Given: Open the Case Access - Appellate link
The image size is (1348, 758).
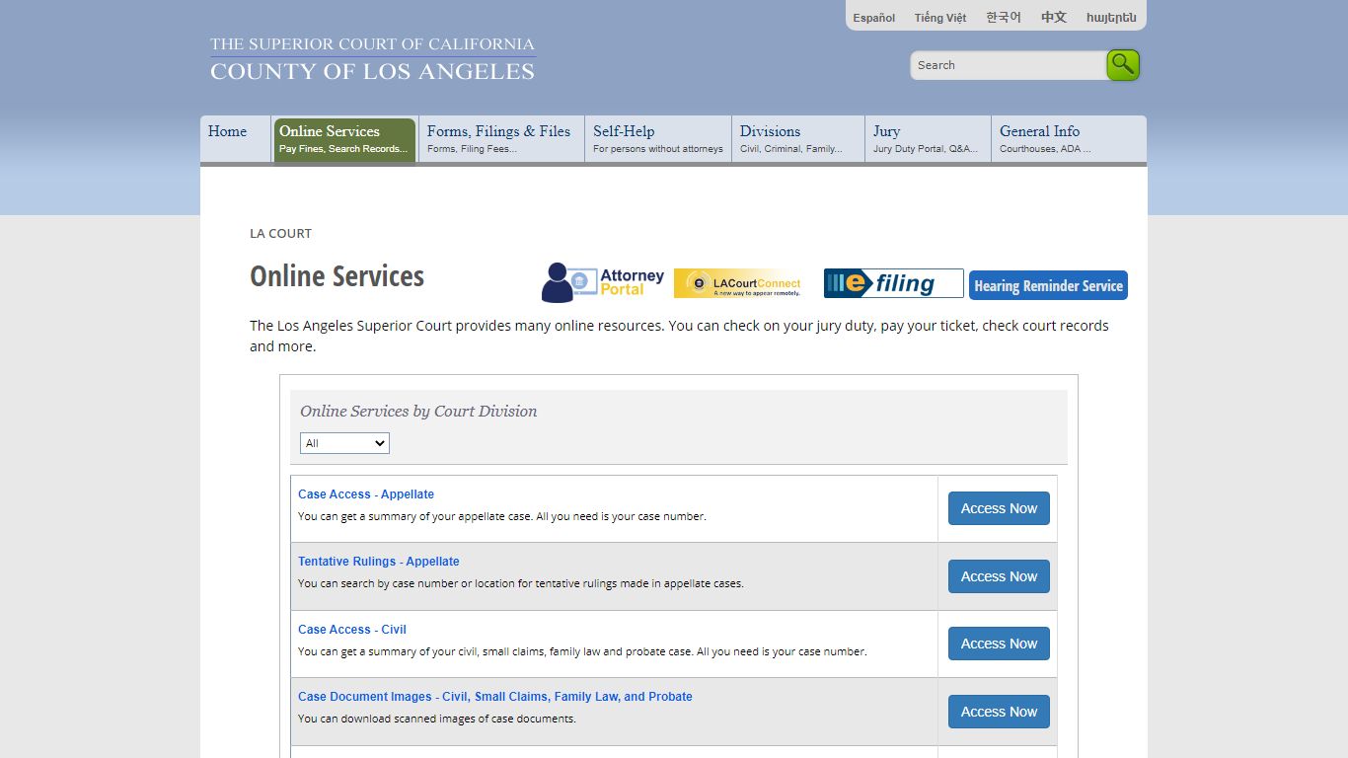Looking at the screenshot, I should (366, 494).
